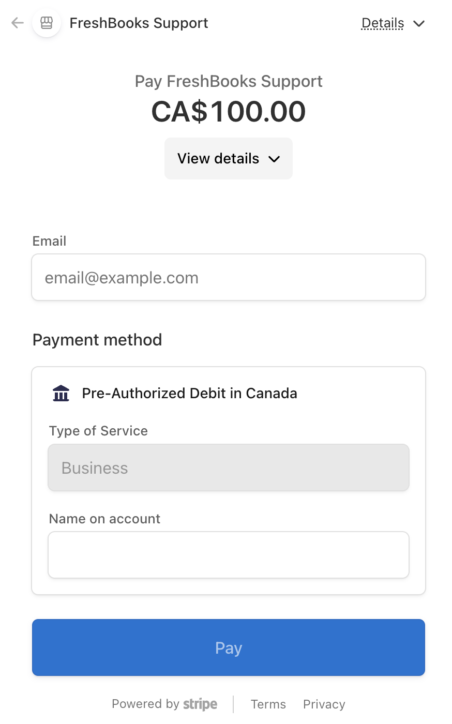Viewport: 452px width, 724px height.
Task: Click the CA$100.00 amount text
Action: (228, 111)
